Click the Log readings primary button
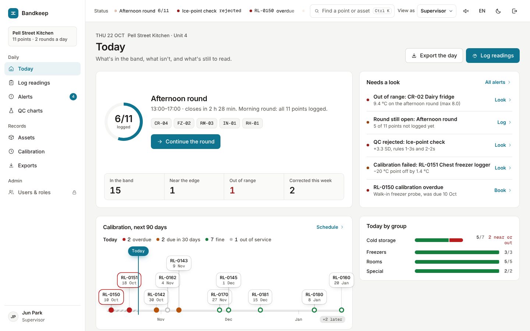The height and width of the screenshot is (331, 530). pyautogui.click(x=493, y=56)
